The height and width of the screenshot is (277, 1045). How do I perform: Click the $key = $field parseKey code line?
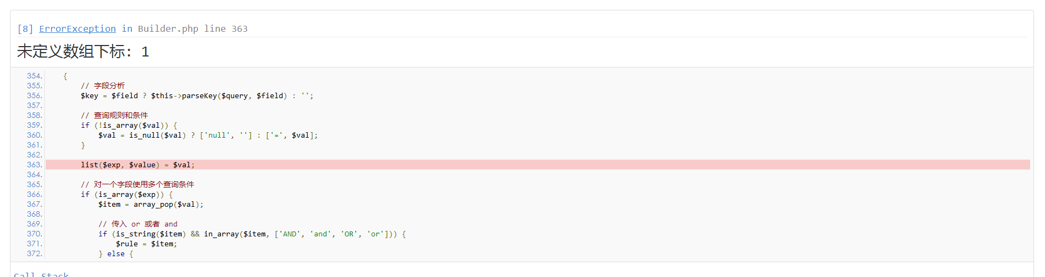197,95
